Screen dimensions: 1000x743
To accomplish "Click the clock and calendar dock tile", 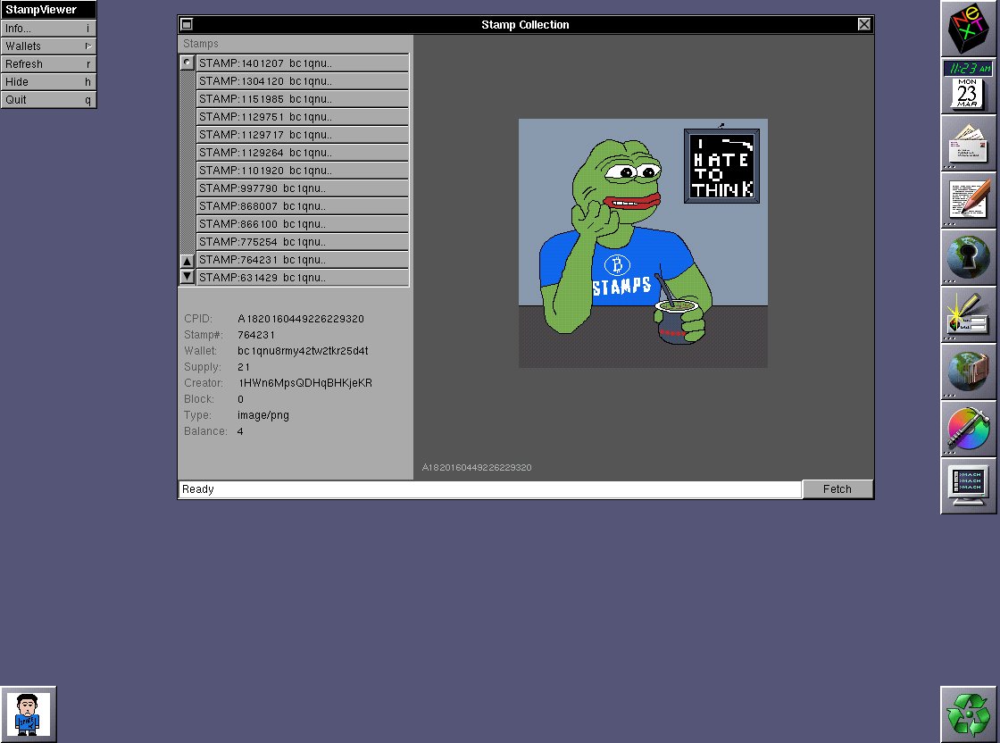I will click(968, 86).
